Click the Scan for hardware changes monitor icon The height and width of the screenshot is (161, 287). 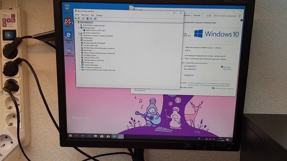95,19
